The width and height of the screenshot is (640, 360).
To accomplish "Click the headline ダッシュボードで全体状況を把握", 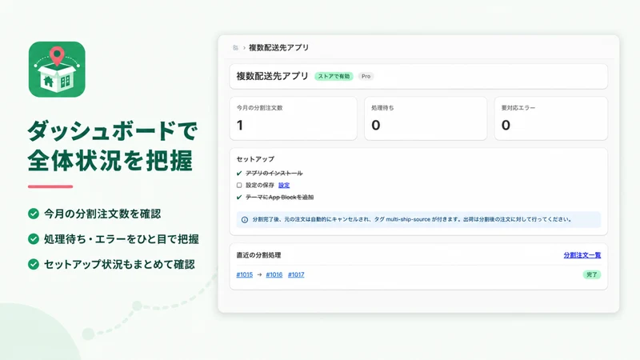I will point(113,146).
